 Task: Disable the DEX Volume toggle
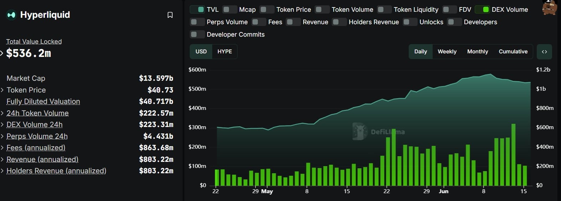click(x=482, y=10)
